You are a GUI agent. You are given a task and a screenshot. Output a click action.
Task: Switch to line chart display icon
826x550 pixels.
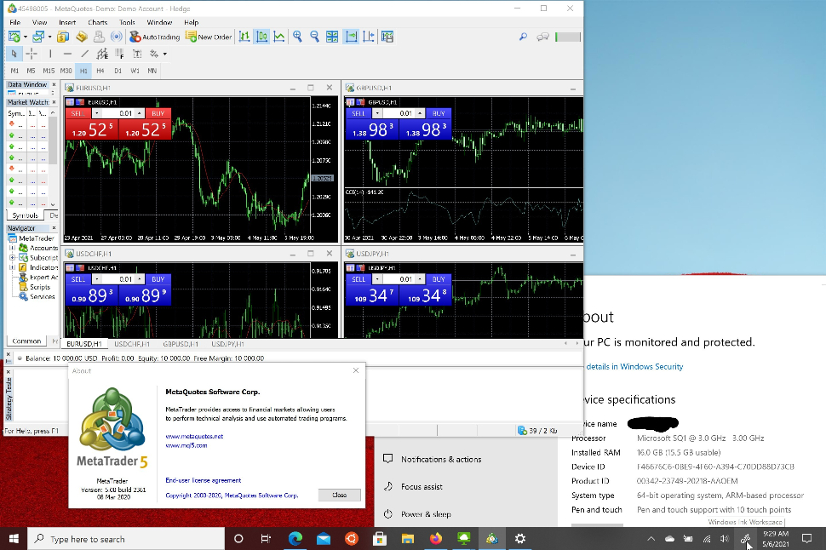pyautogui.click(x=279, y=37)
